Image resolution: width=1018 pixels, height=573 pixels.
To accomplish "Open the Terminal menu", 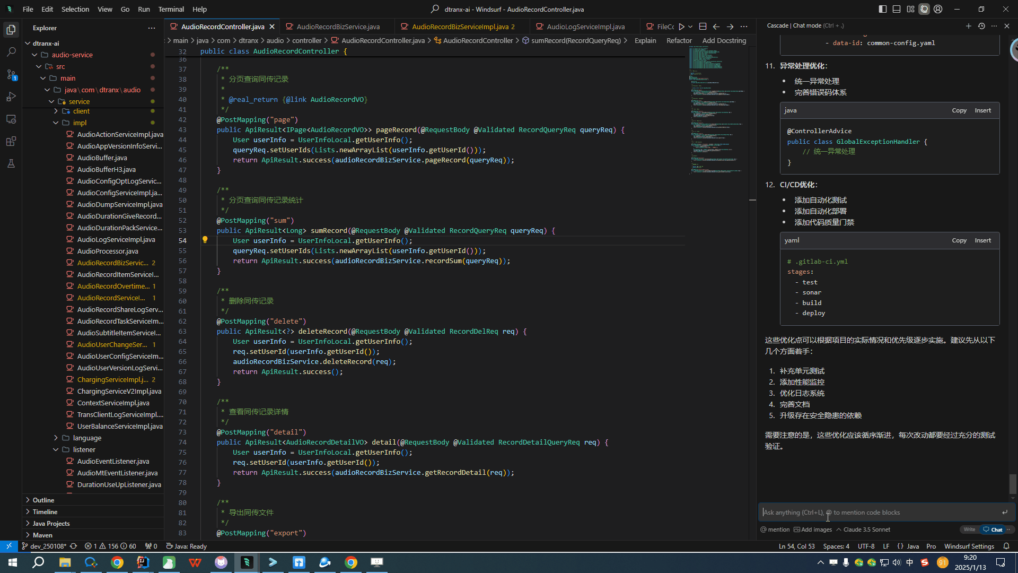I will coord(171,9).
